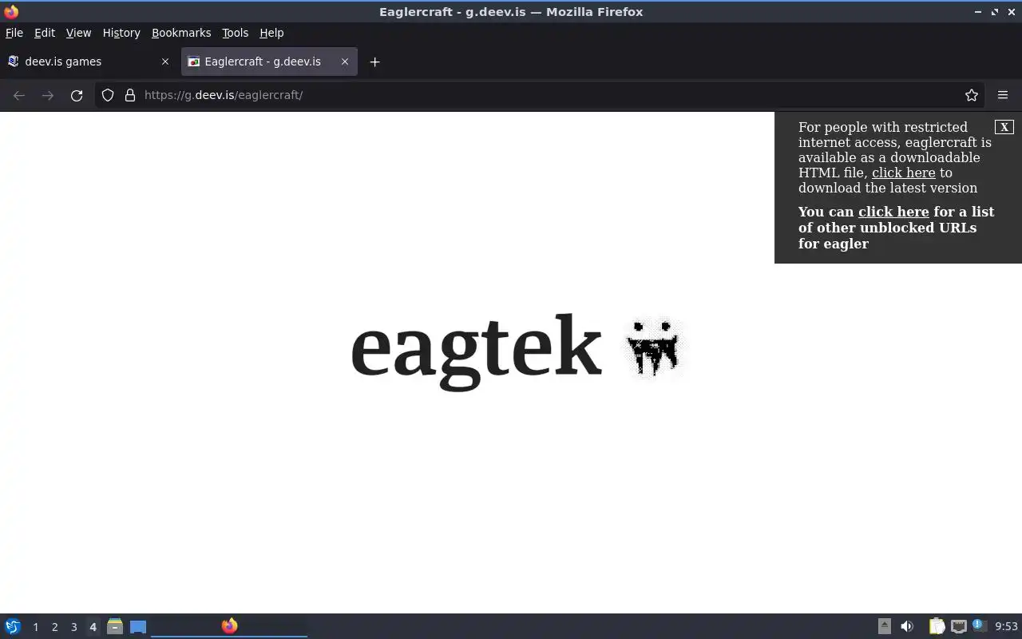1022x639 pixels.
Task: Click the back navigation arrow
Action: pos(19,95)
